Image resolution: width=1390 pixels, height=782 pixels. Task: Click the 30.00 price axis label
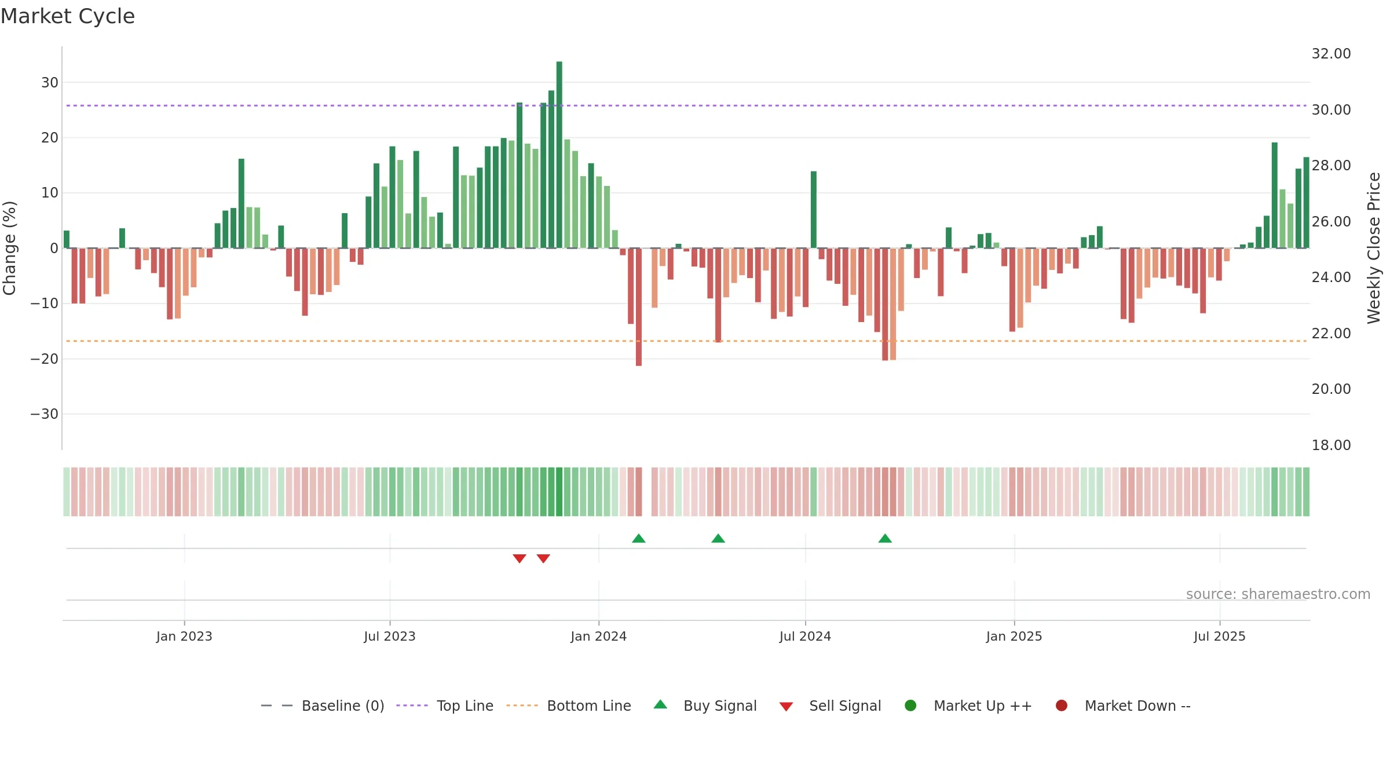[x=1331, y=110]
